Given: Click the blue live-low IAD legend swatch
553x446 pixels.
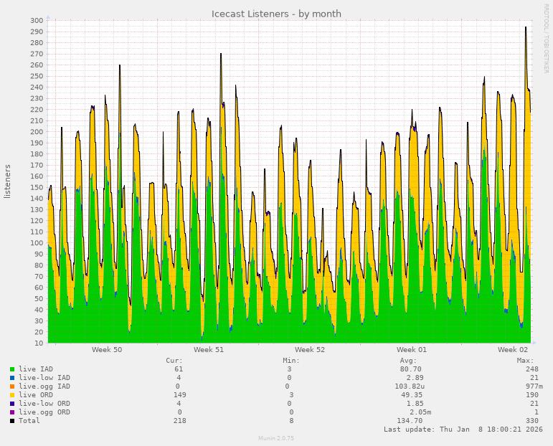Looking at the screenshot, I should [12, 378].
